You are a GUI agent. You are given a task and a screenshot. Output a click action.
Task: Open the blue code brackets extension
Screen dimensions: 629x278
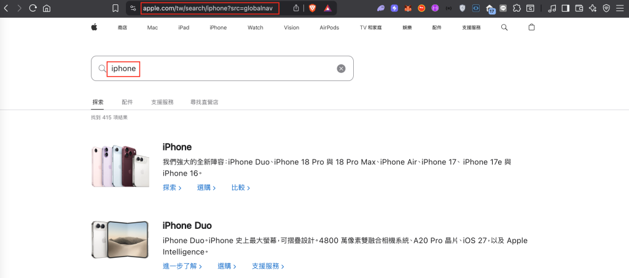click(x=476, y=8)
